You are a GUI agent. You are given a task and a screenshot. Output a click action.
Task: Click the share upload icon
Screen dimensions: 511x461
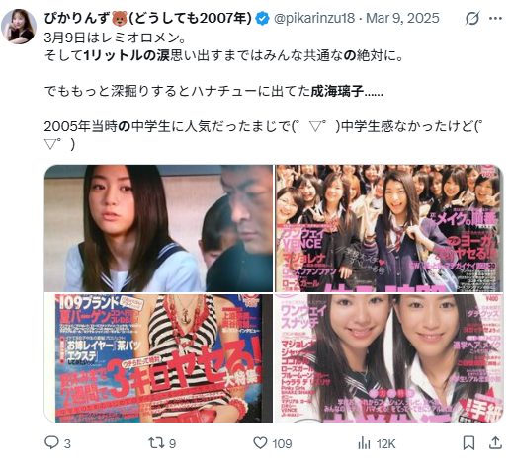coord(495,443)
